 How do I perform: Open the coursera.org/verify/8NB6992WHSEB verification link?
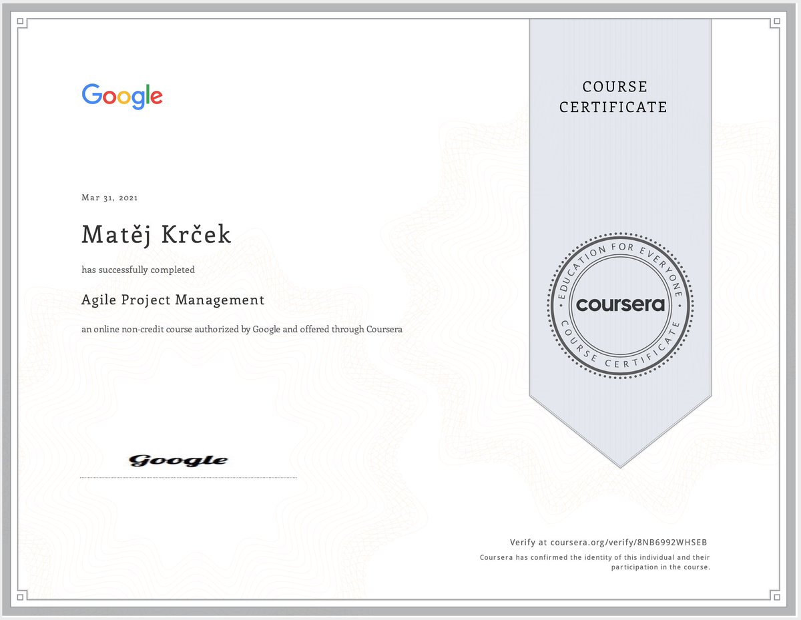tap(627, 543)
